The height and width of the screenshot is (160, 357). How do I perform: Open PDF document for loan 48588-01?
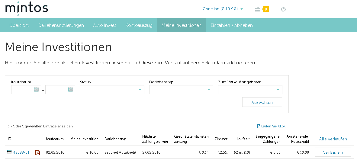37,152
